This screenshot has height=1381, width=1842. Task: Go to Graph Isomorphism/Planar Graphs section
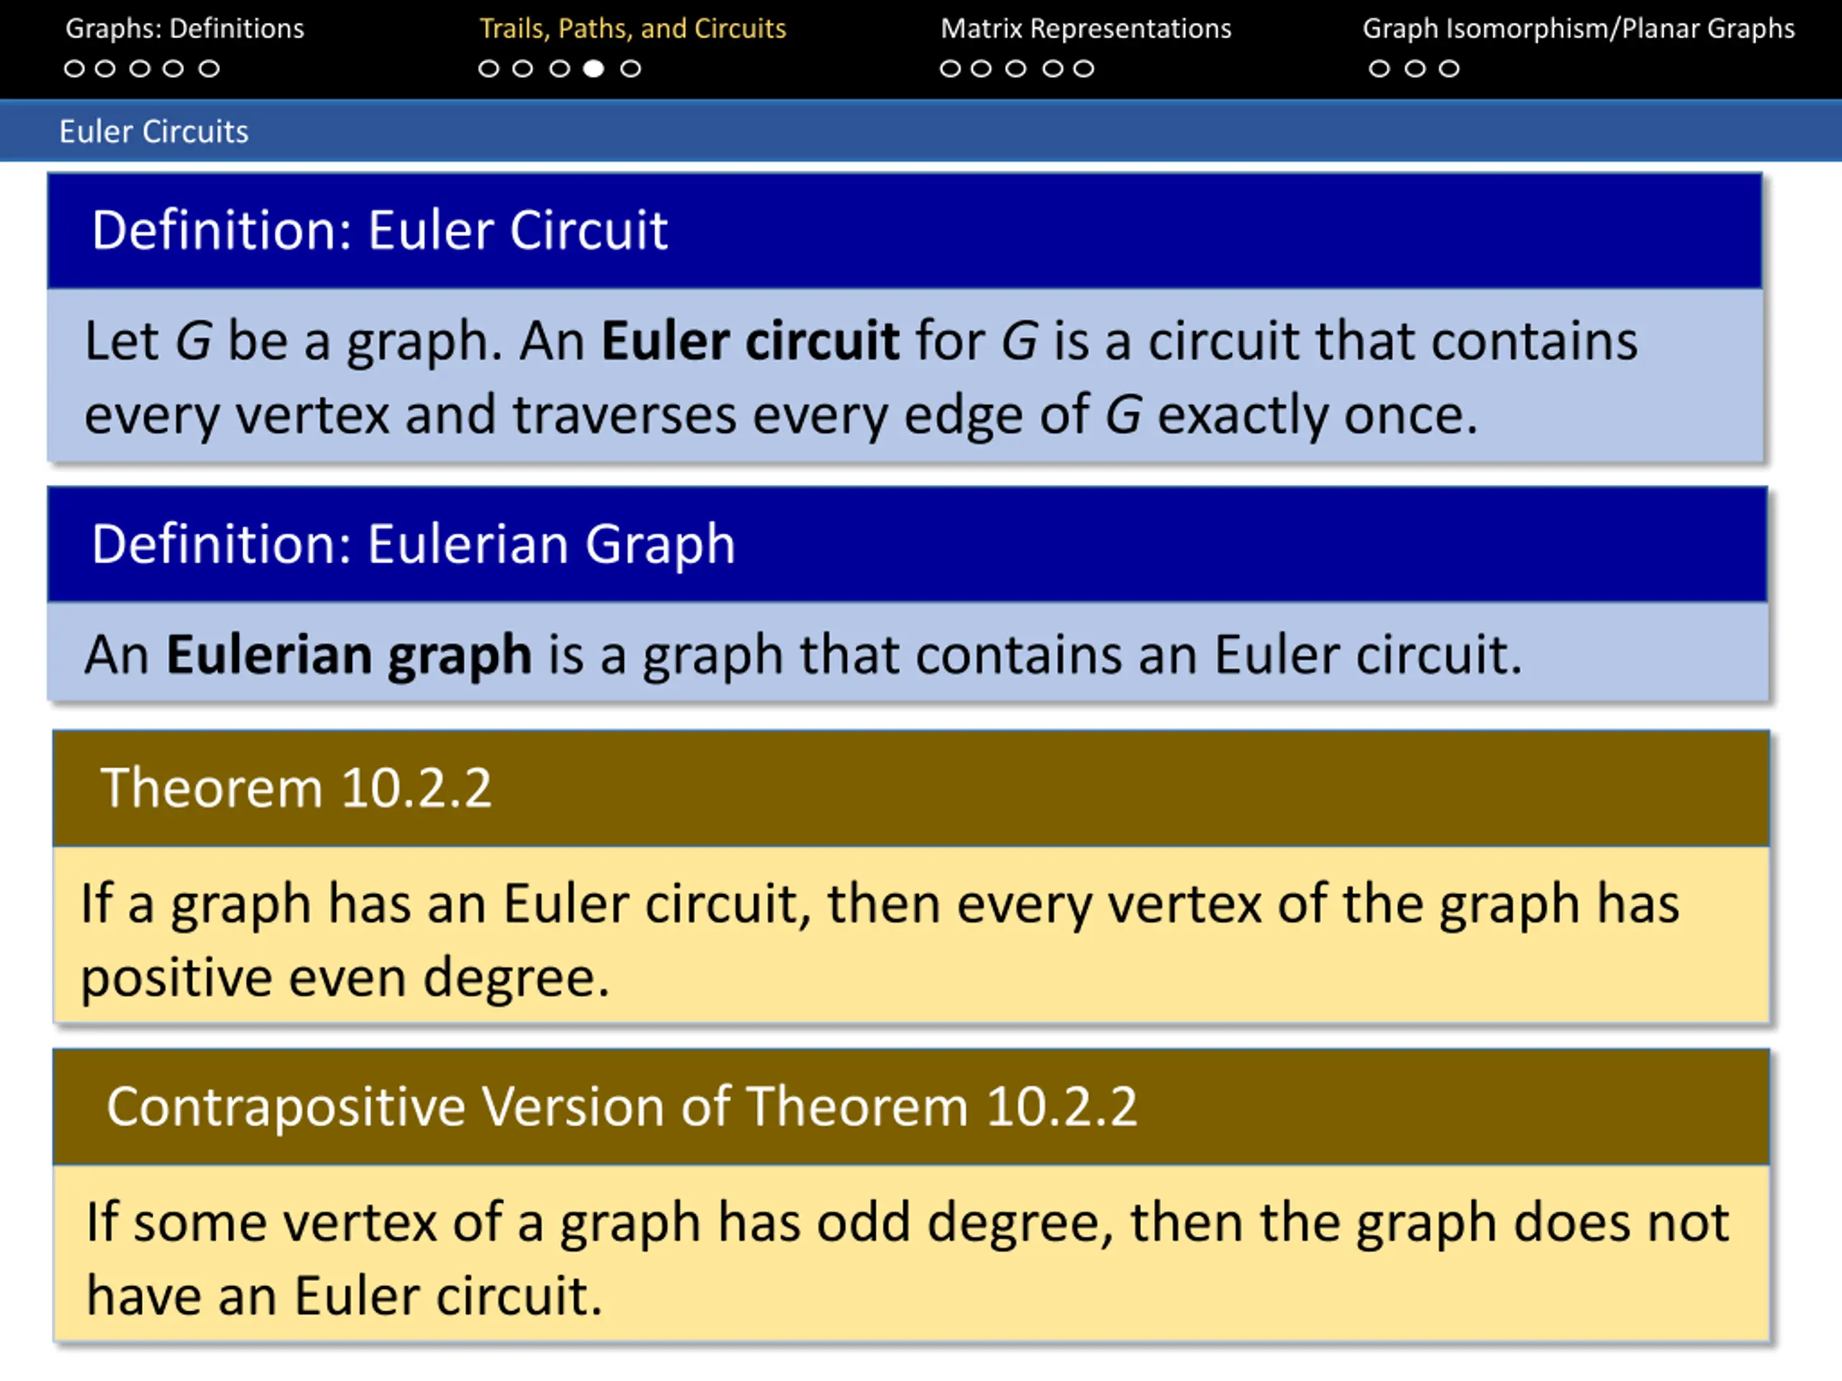(1578, 29)
